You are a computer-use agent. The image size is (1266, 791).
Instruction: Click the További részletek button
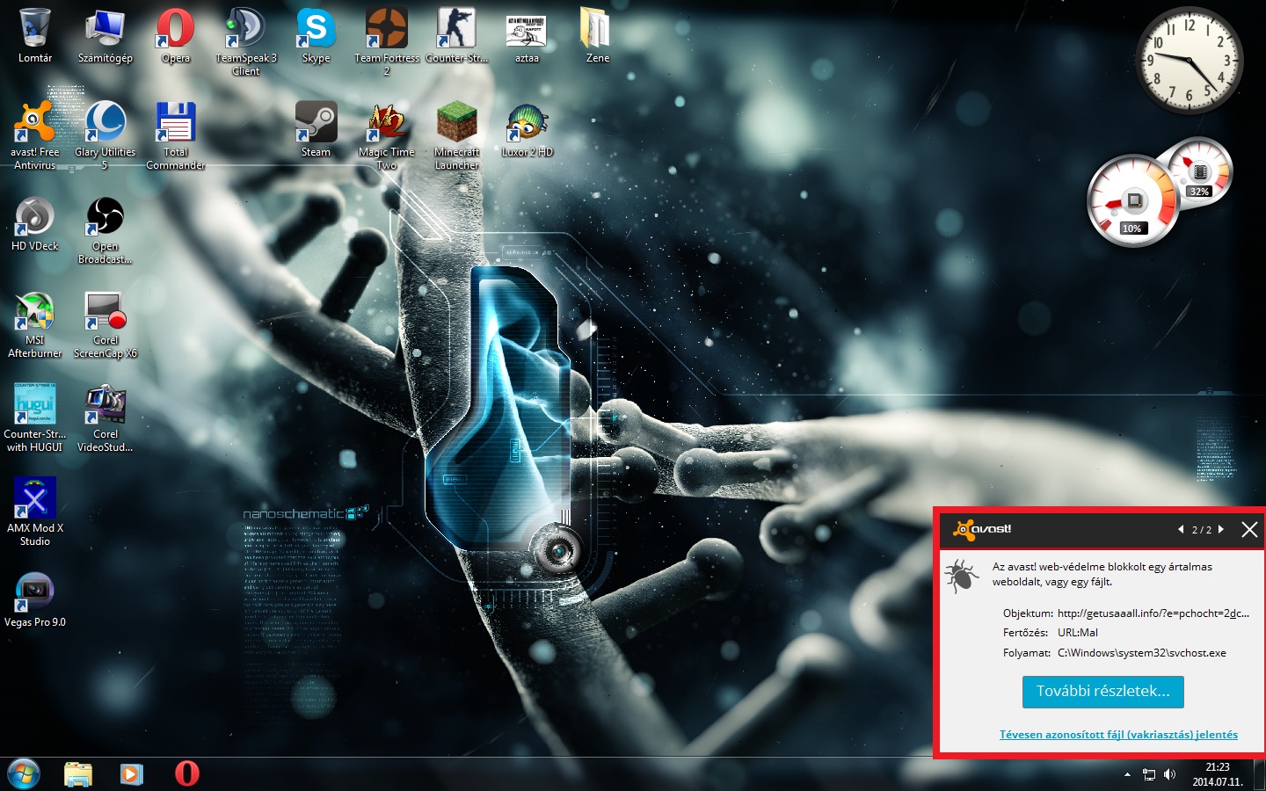[1102, 692]
